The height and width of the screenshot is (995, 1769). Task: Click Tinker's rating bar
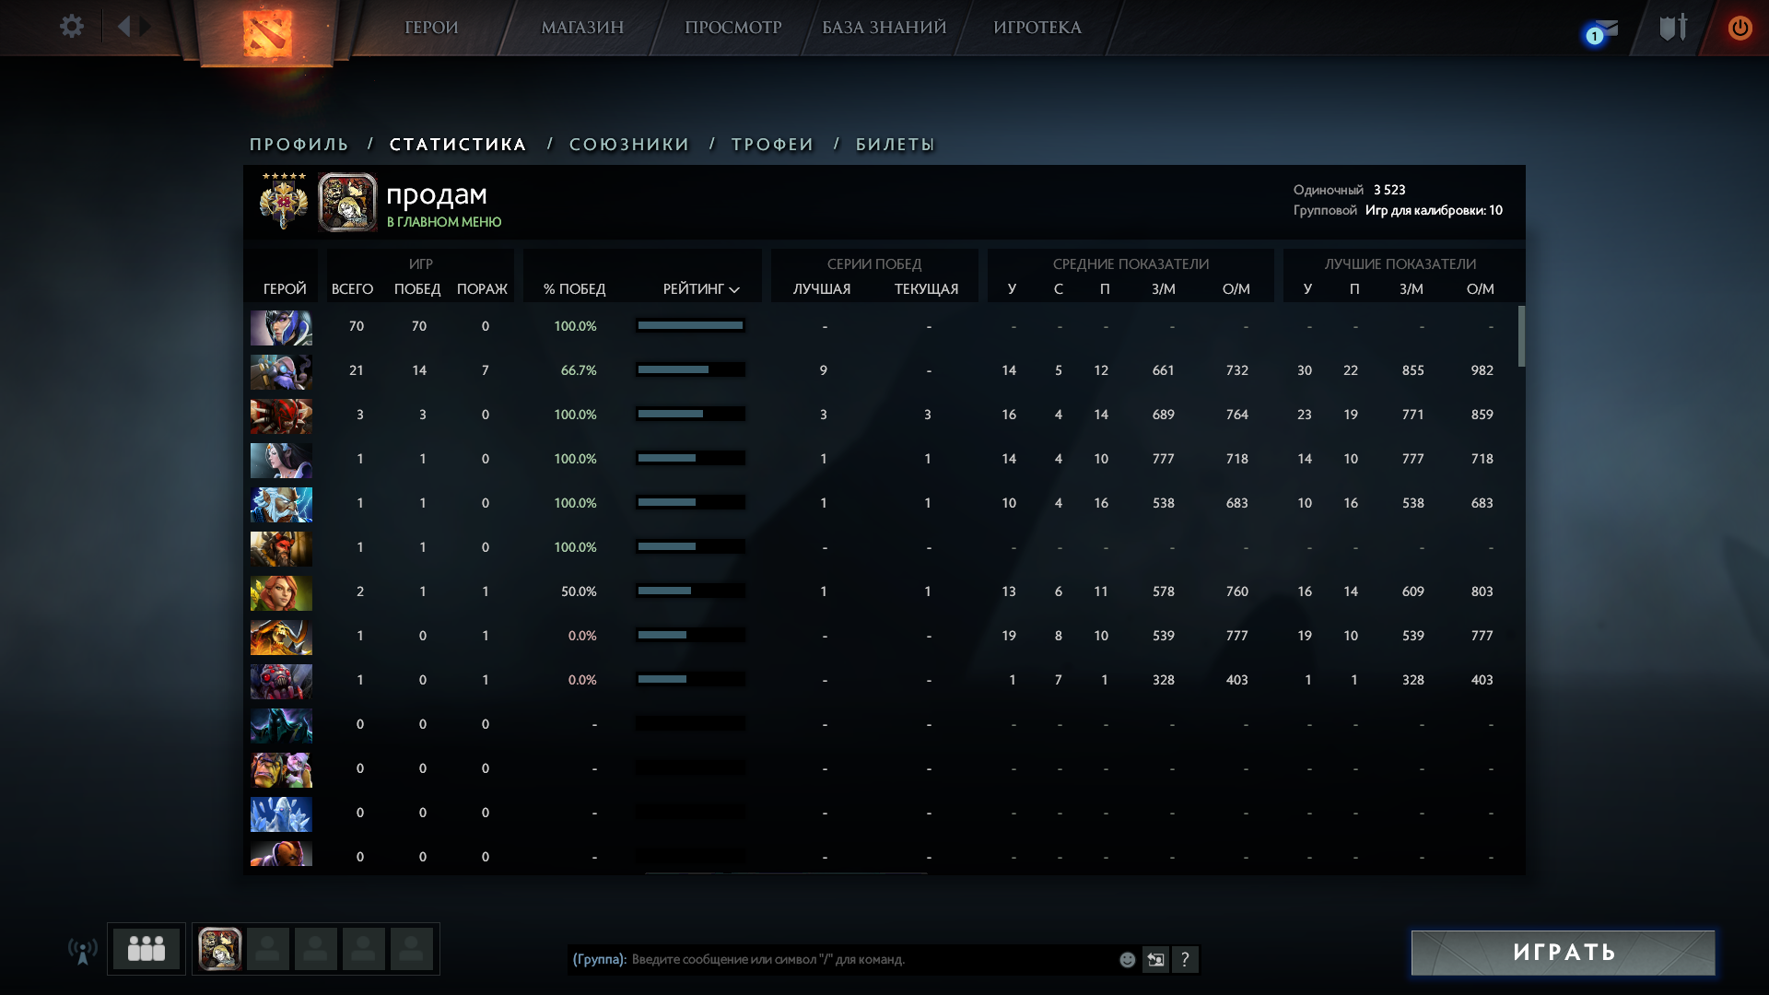point(690,369)
